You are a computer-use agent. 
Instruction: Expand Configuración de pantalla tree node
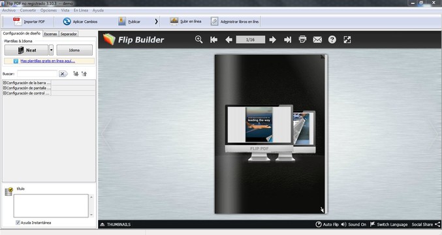point(5,88)
